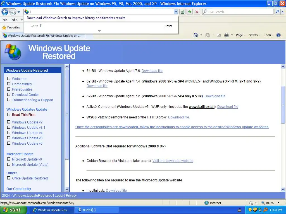Image resolution: width=286 pixels, height=214 pixels.
Task: Click the RSS feeds icon
Action: (208, 35)
